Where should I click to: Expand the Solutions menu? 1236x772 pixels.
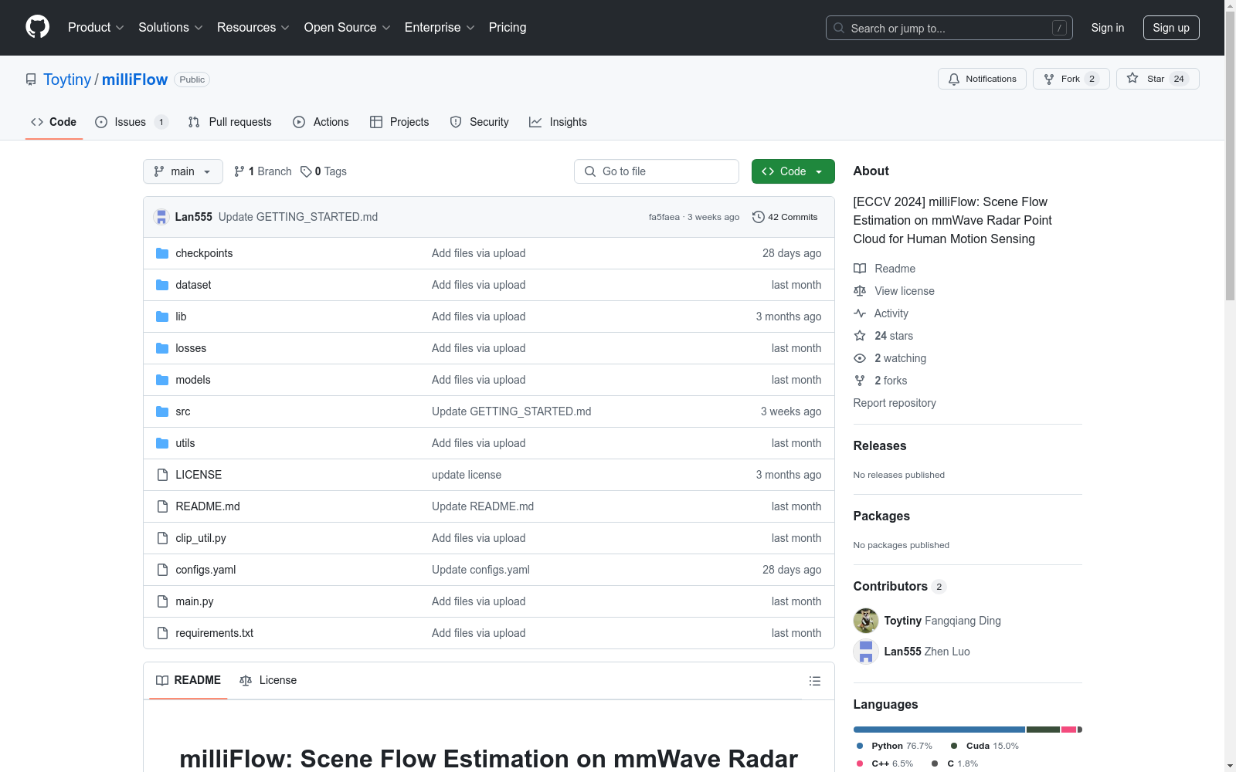click(x=171, y=28)
